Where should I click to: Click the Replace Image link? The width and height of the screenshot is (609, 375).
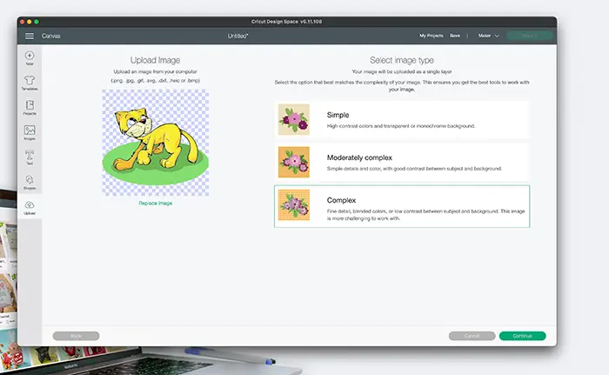156,204
